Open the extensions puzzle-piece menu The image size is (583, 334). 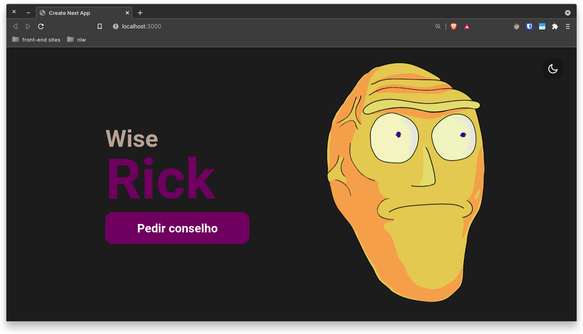555,26
